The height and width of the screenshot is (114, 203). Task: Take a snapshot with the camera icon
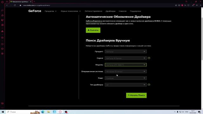click(x=179, y=5)
